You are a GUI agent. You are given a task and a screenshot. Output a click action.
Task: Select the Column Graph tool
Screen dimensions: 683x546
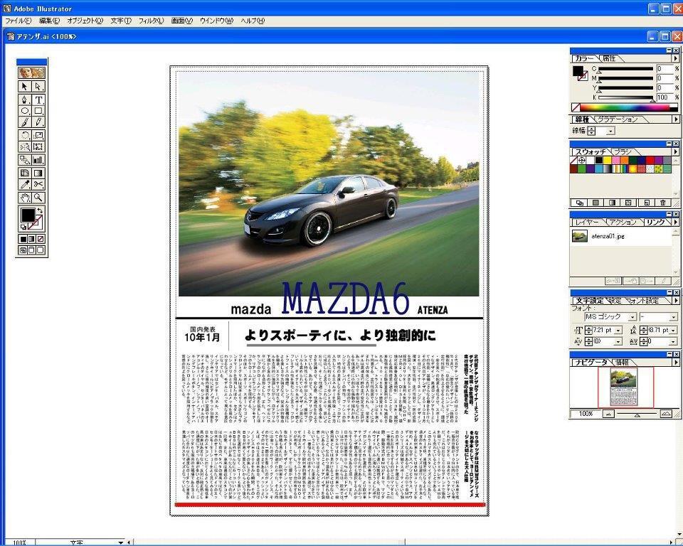(x=38, y=160)
